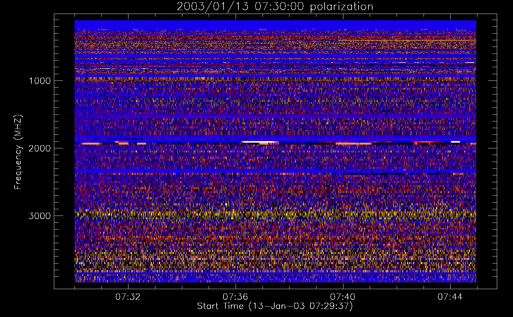Click the 3000 frequency tick label
This screenshot has height=317, width=513.
click(40, 216)
